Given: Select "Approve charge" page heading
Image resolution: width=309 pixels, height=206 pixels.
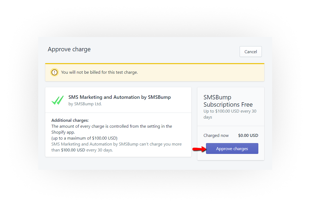Looking at the screenshot, I should click(69, 49).
